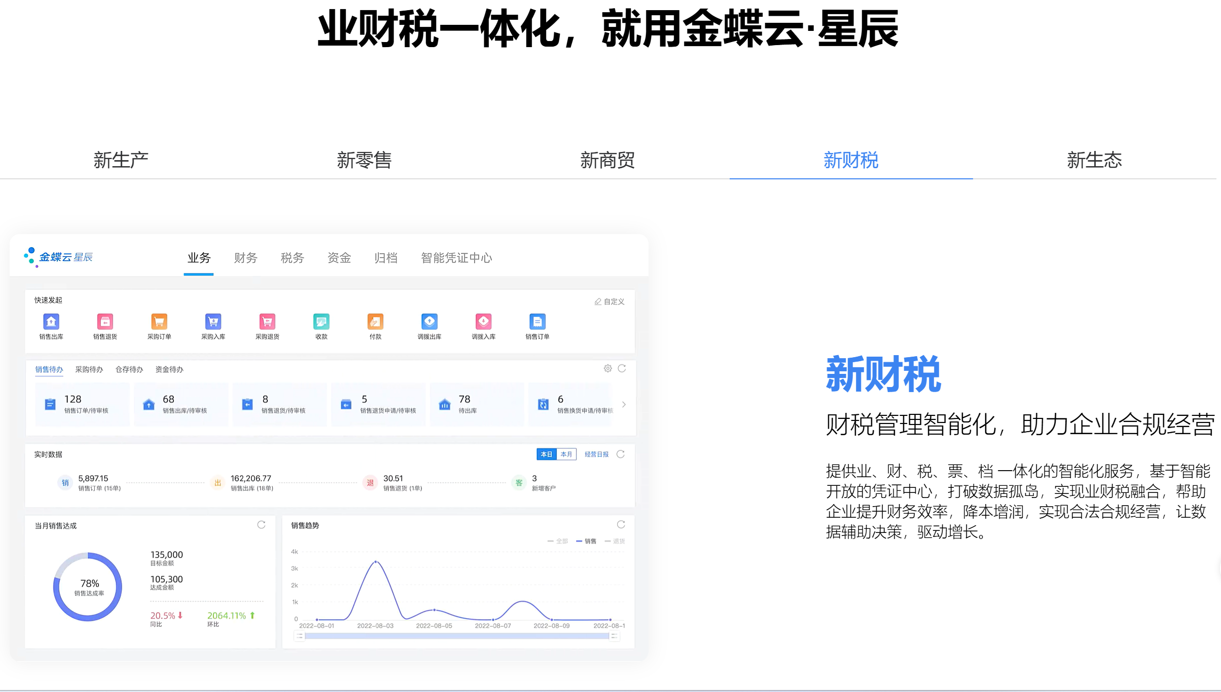Click the 128 销售订单/待审核 card icon
This screenshot has height=692, width=1221.
50,404
